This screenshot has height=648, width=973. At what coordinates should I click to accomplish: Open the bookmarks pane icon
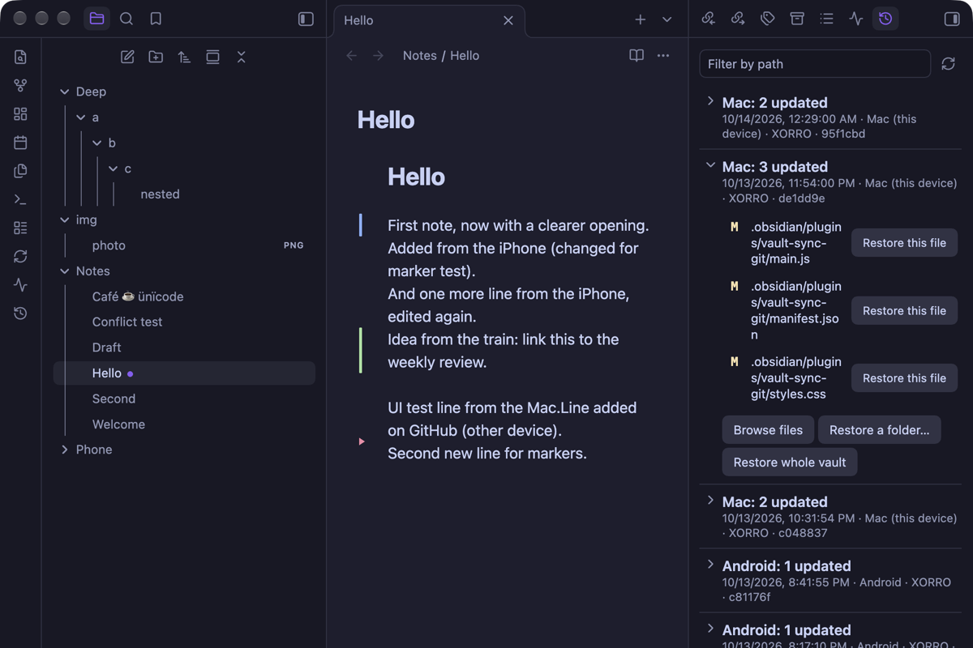[156, 19]
